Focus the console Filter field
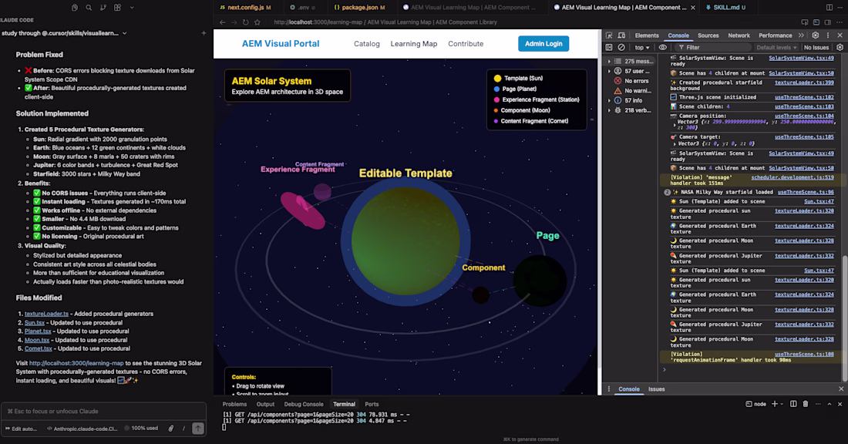Image resolution: width=848 pixels, height=444 pixels. click(x=714, y=47)
